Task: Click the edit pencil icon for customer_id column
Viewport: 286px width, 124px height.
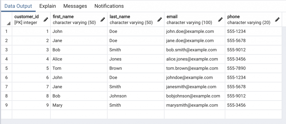Action: 46,20
